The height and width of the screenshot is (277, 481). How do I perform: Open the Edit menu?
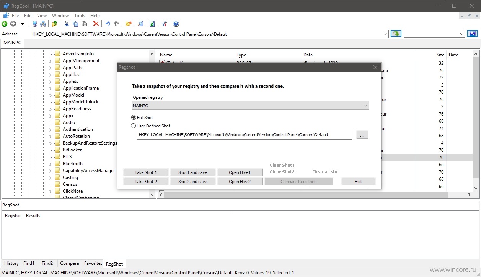click(28, 16)
